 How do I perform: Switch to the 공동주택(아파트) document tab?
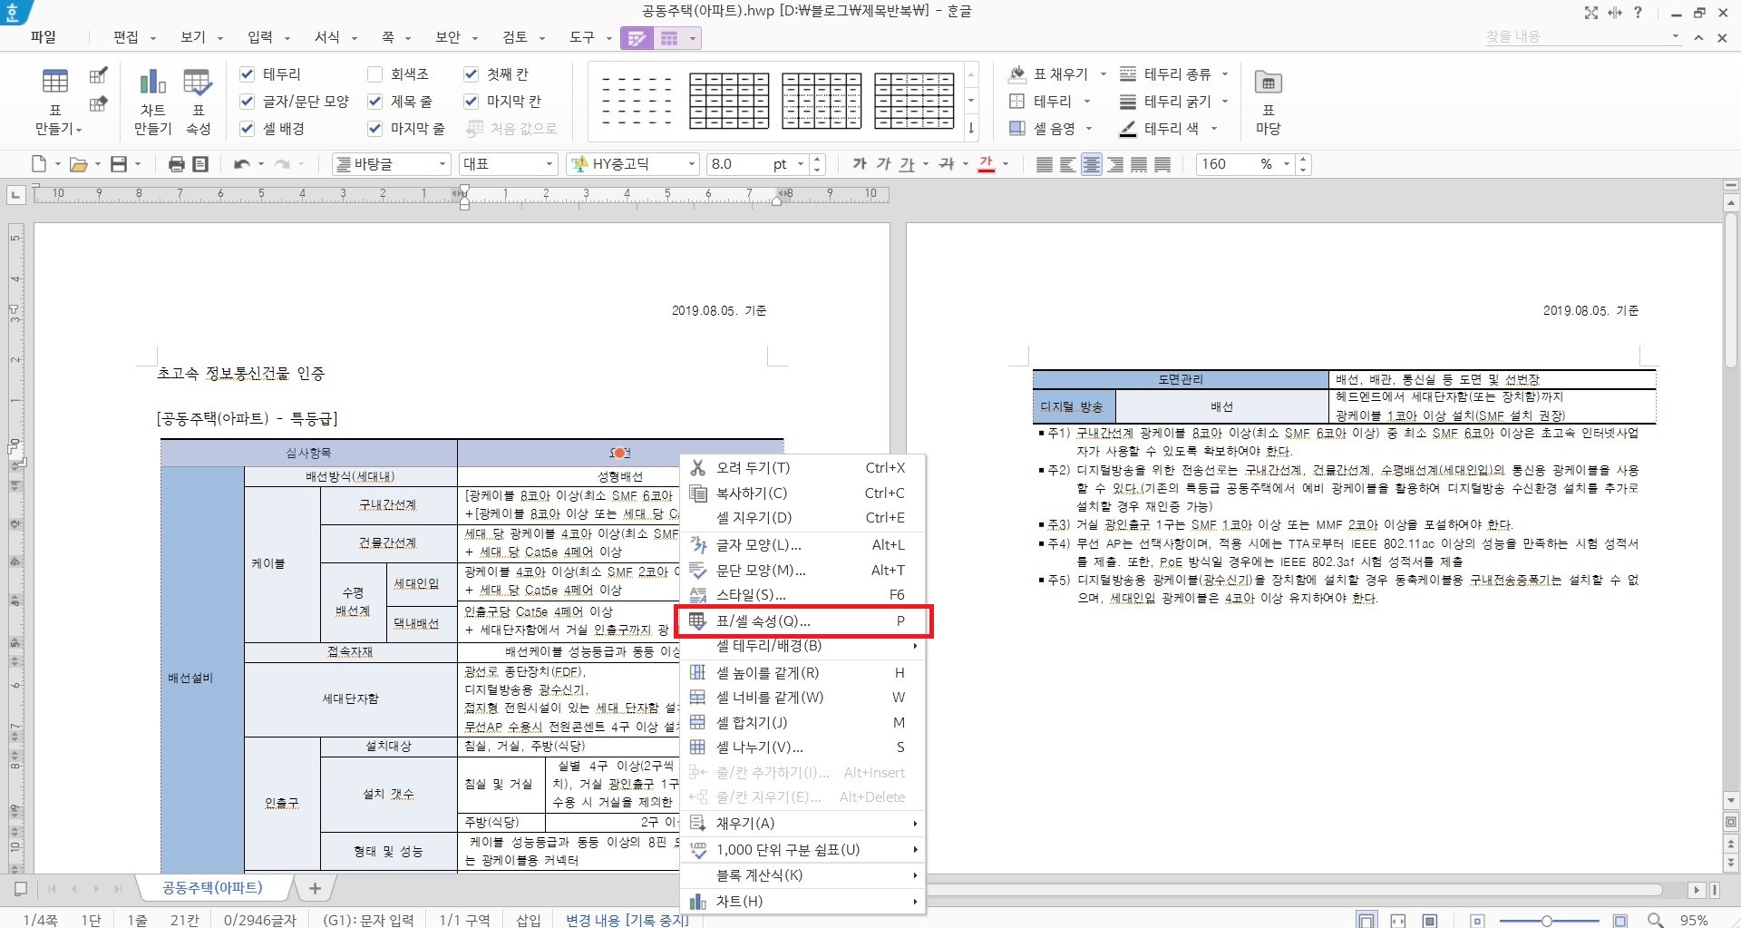[x=212, y=888]
